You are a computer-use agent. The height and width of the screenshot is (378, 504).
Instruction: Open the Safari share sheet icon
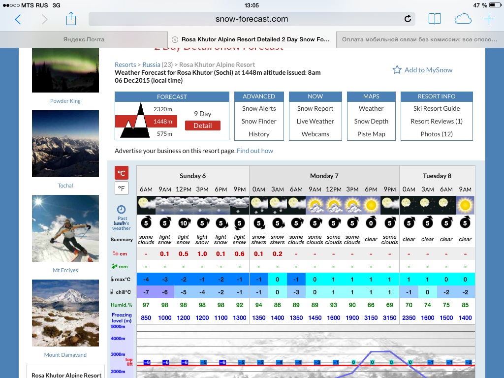(x=71, y=19)
